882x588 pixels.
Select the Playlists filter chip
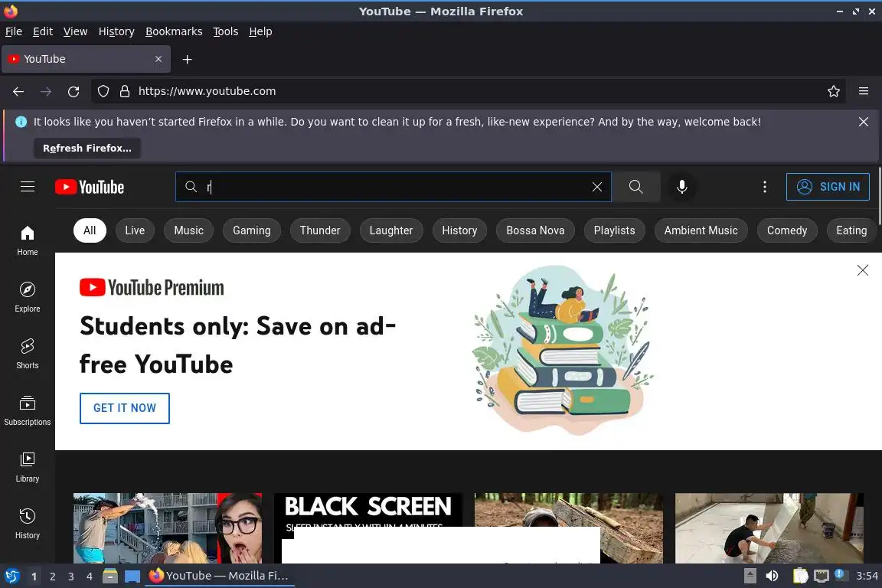pyautogui.click(x=614, y=230)
